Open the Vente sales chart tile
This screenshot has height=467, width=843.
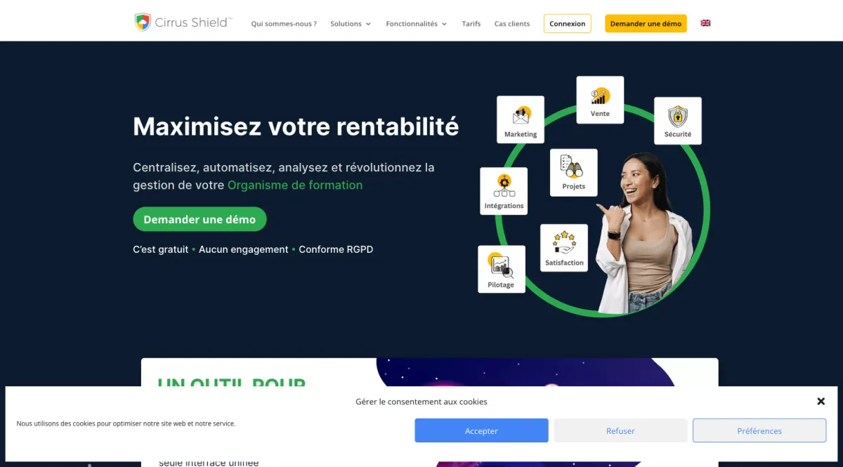click(x=600, y=100)
